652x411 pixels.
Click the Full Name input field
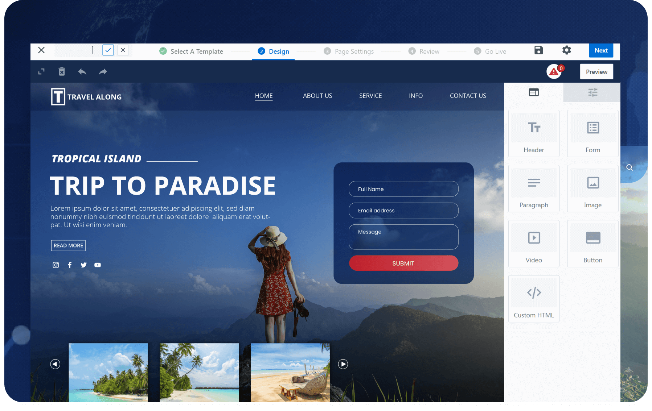403,189
